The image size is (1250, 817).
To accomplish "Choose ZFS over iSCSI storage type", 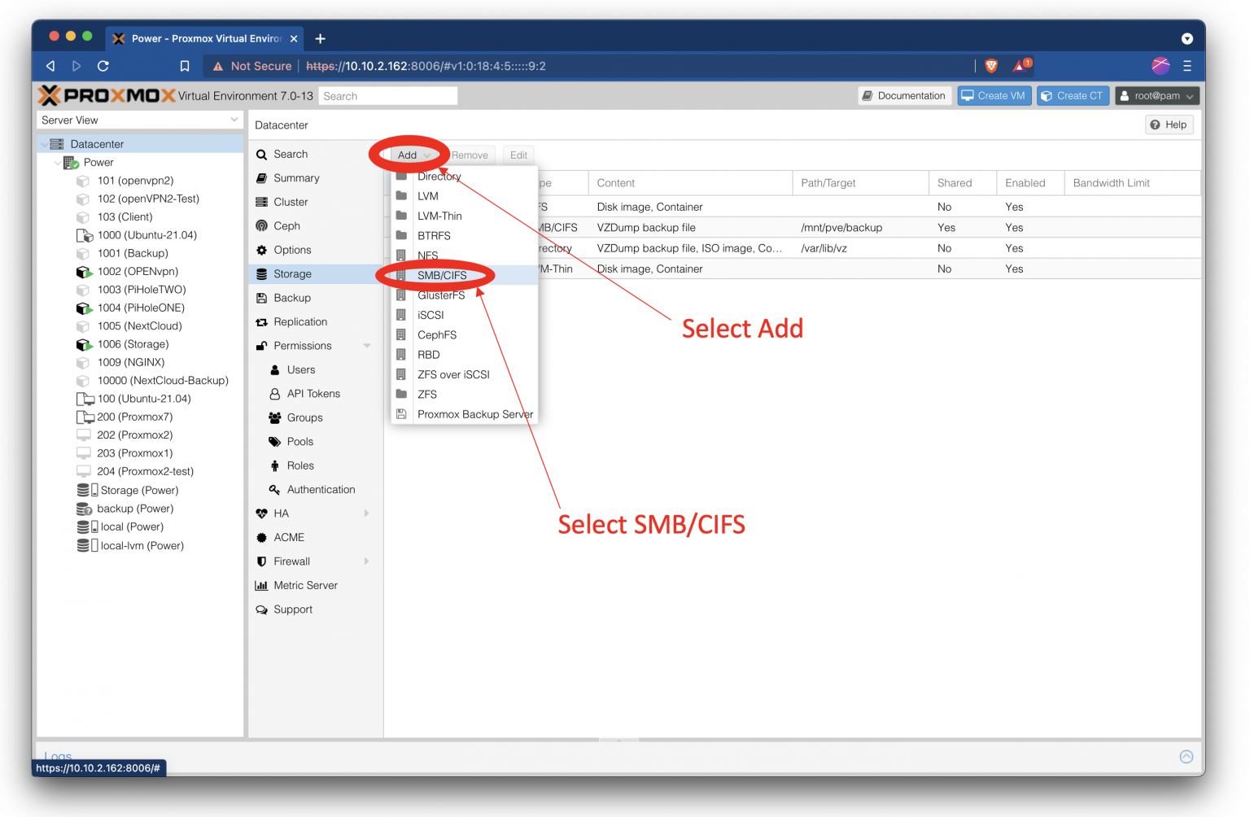I will click(453, 374).
